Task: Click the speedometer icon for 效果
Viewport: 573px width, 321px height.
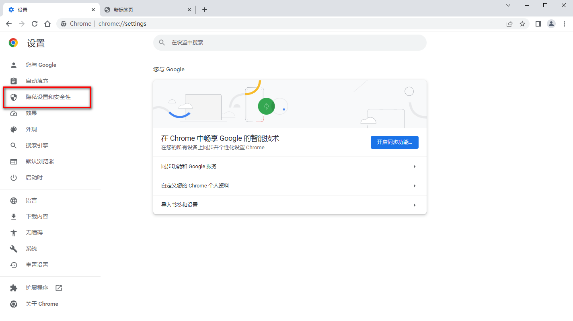Action: (14, 113)
